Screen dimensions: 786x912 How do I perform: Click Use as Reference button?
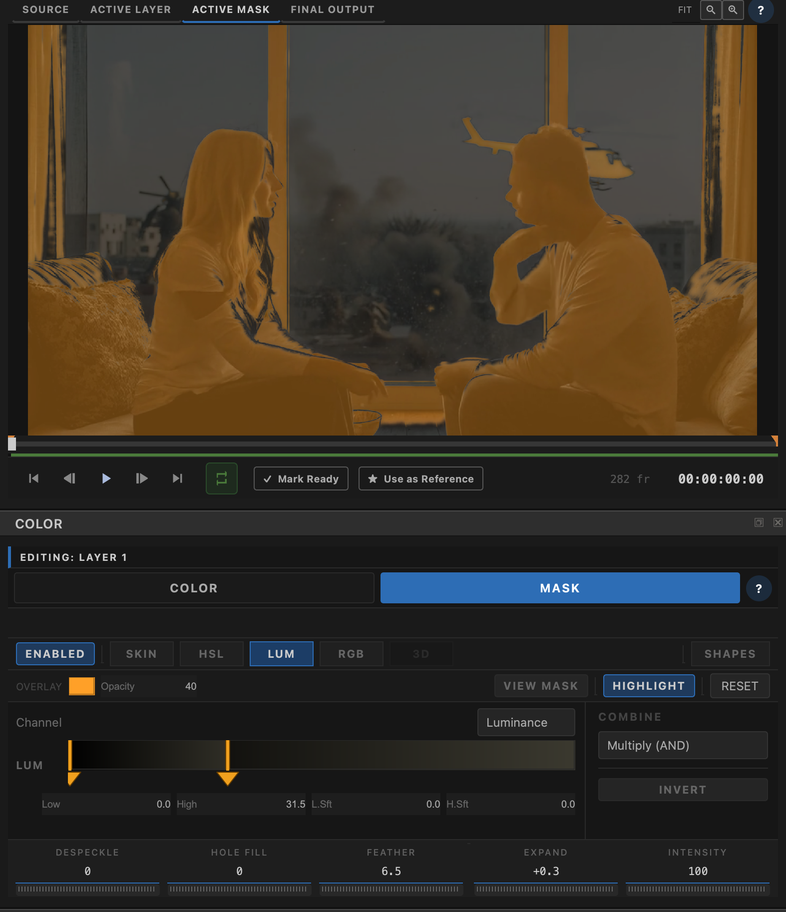pos(421,478)
